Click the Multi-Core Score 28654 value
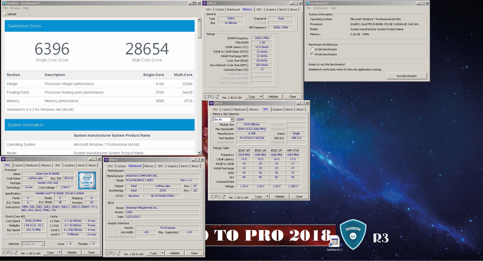 (147, 49)
